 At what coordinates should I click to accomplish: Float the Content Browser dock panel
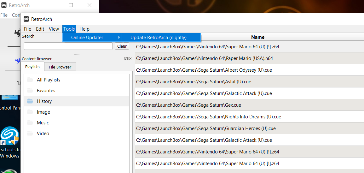tap(126, 59)
